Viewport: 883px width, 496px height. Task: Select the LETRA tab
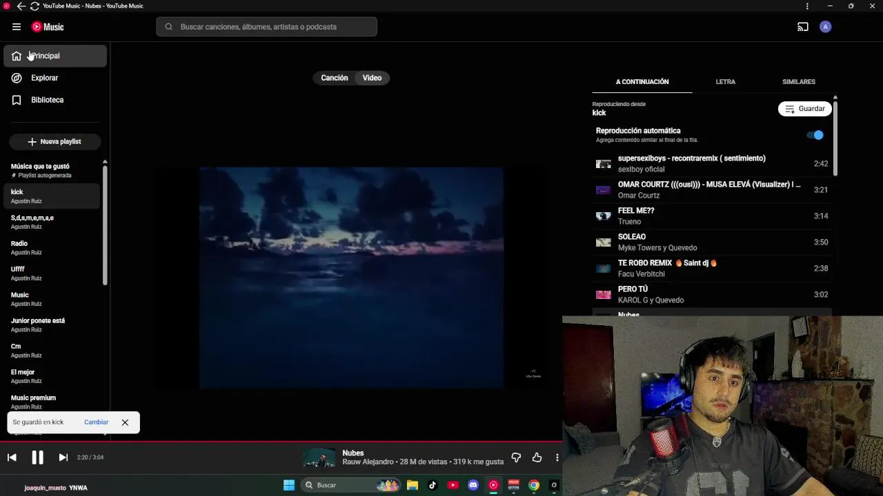[725, 81]
